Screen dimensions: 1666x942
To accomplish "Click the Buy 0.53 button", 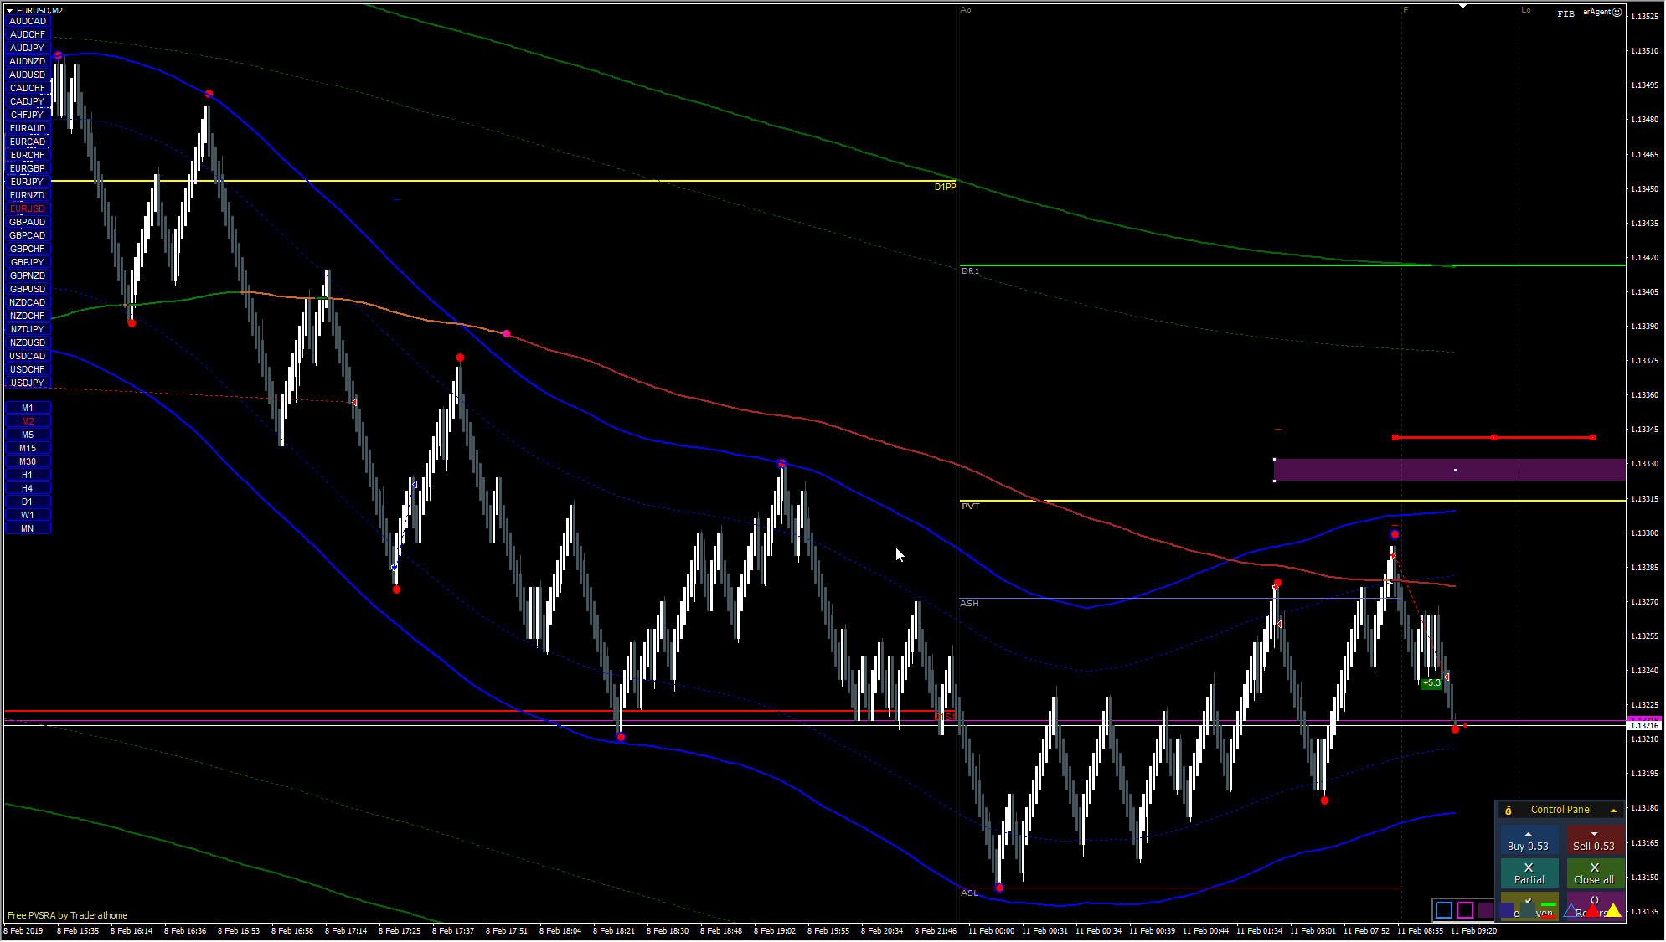I will [1528, 841].
